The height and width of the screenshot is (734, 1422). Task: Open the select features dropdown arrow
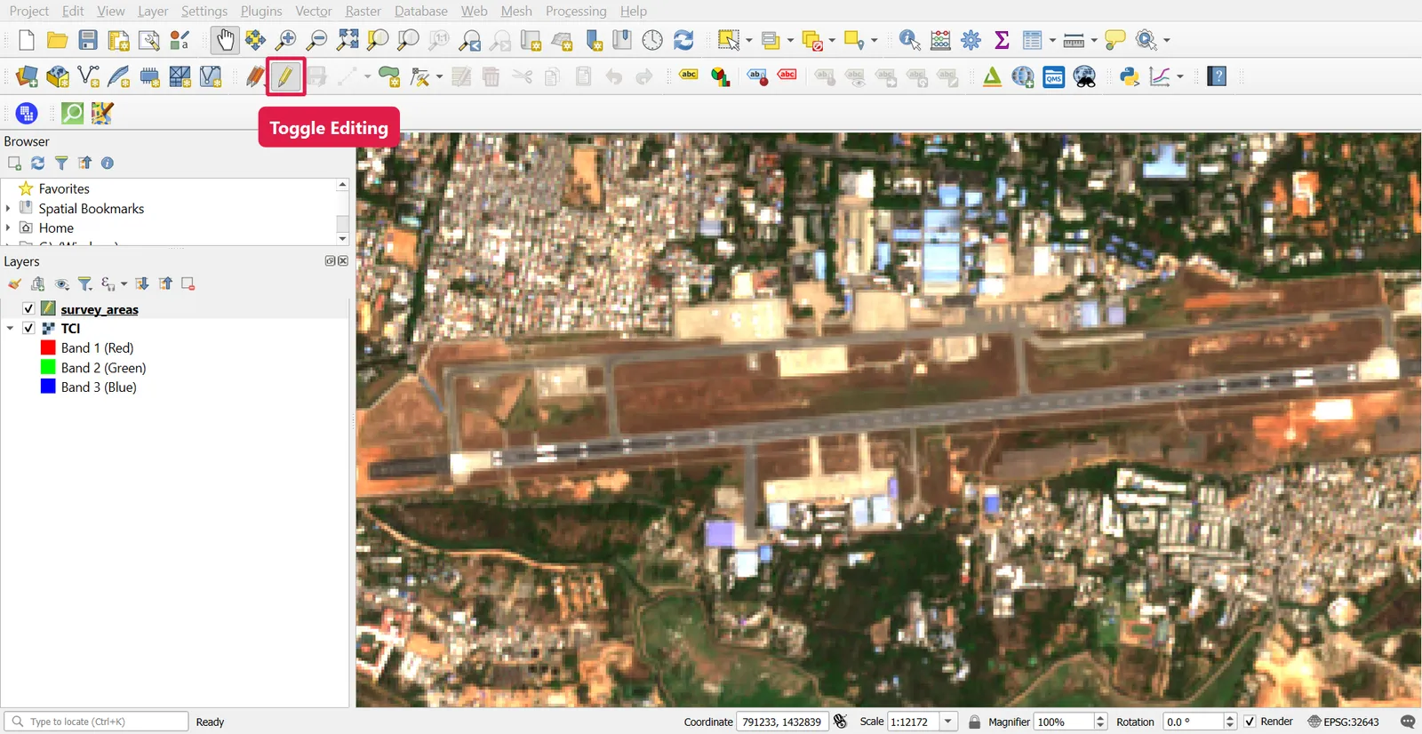(x=749, y=40)
